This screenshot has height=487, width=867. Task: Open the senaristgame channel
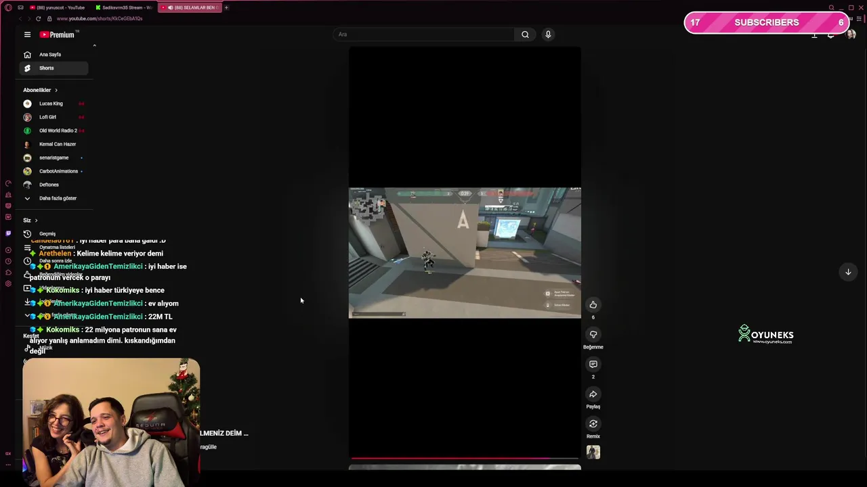pos(54,158)
